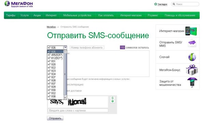Select prefix +7 495(925*)
The image size is (205, 132).
55,55
